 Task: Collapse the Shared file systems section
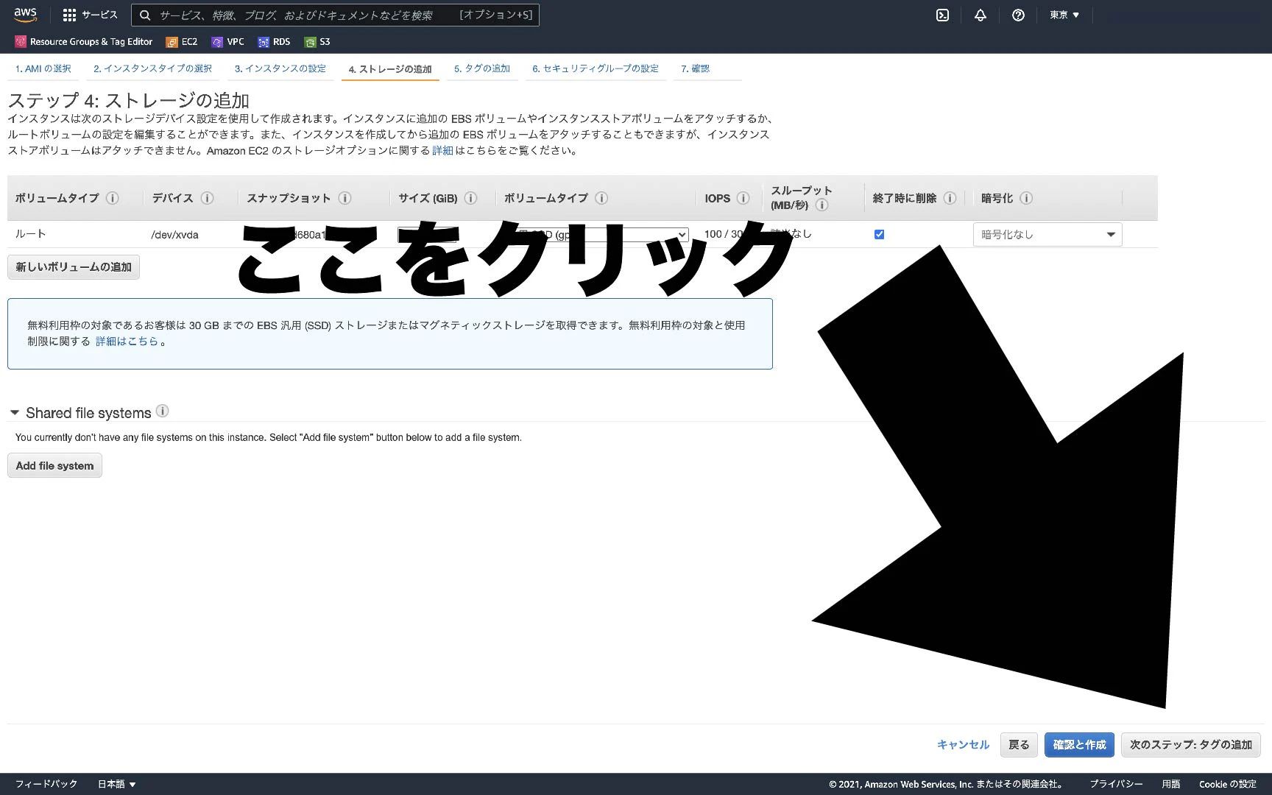[15, 412]
